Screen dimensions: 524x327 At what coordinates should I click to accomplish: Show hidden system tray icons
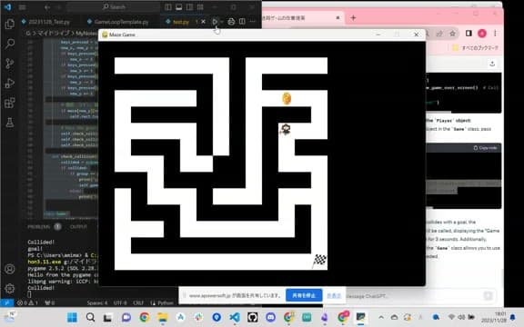[x=381, y=317]
